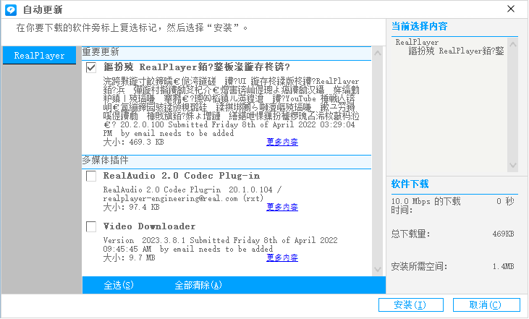This screenshot has width=529, height=319.
Task: Select RealPlayer entry in 当前选择内容 list
Action: click(x=417, y=42)
